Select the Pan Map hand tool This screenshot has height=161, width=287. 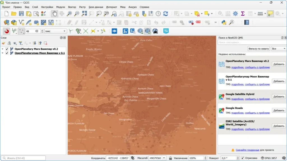[55, 14]
